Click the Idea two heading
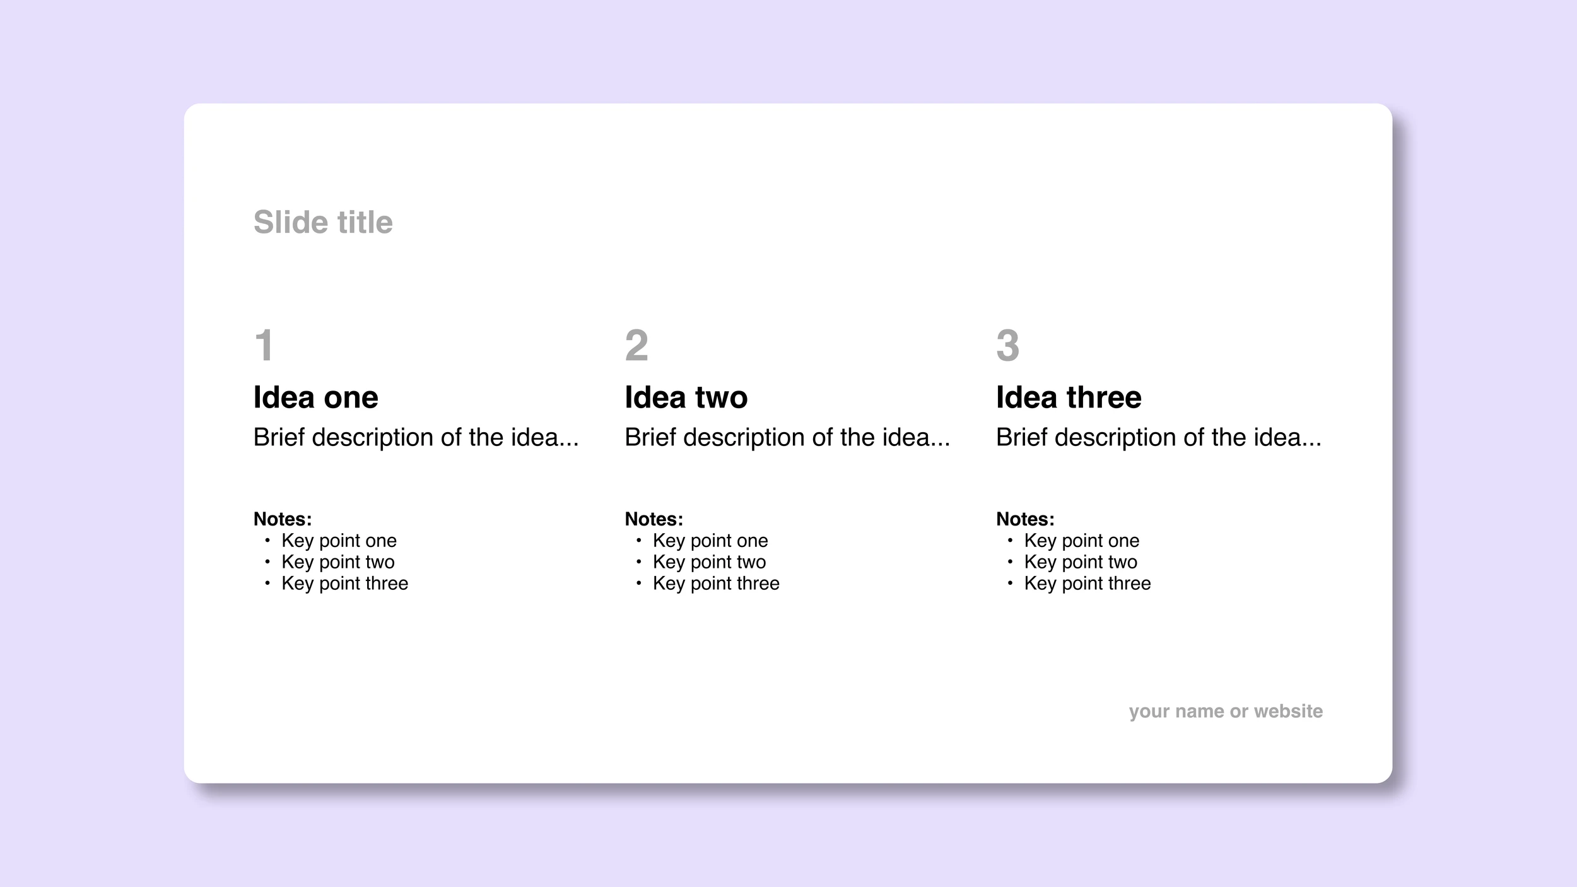The width and height of the screenshot is (1577, 887). (x=686, y=397)
